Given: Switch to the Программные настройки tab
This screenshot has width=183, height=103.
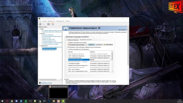Looking at the screenshot, I should [x=86, y=40].
